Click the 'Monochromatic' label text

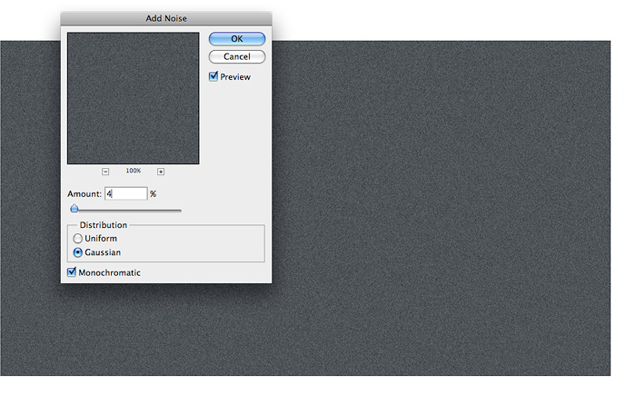point(110,272)
